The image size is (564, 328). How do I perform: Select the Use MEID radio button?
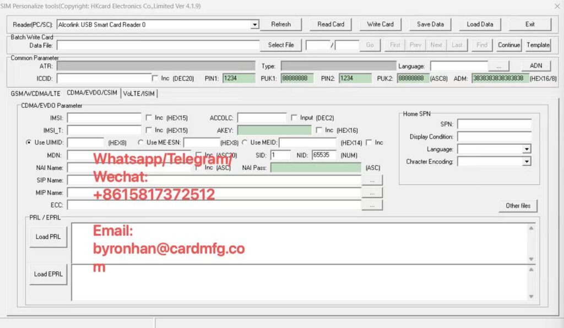245,143
